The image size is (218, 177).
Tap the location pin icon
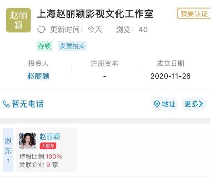[x=157, y=104]
